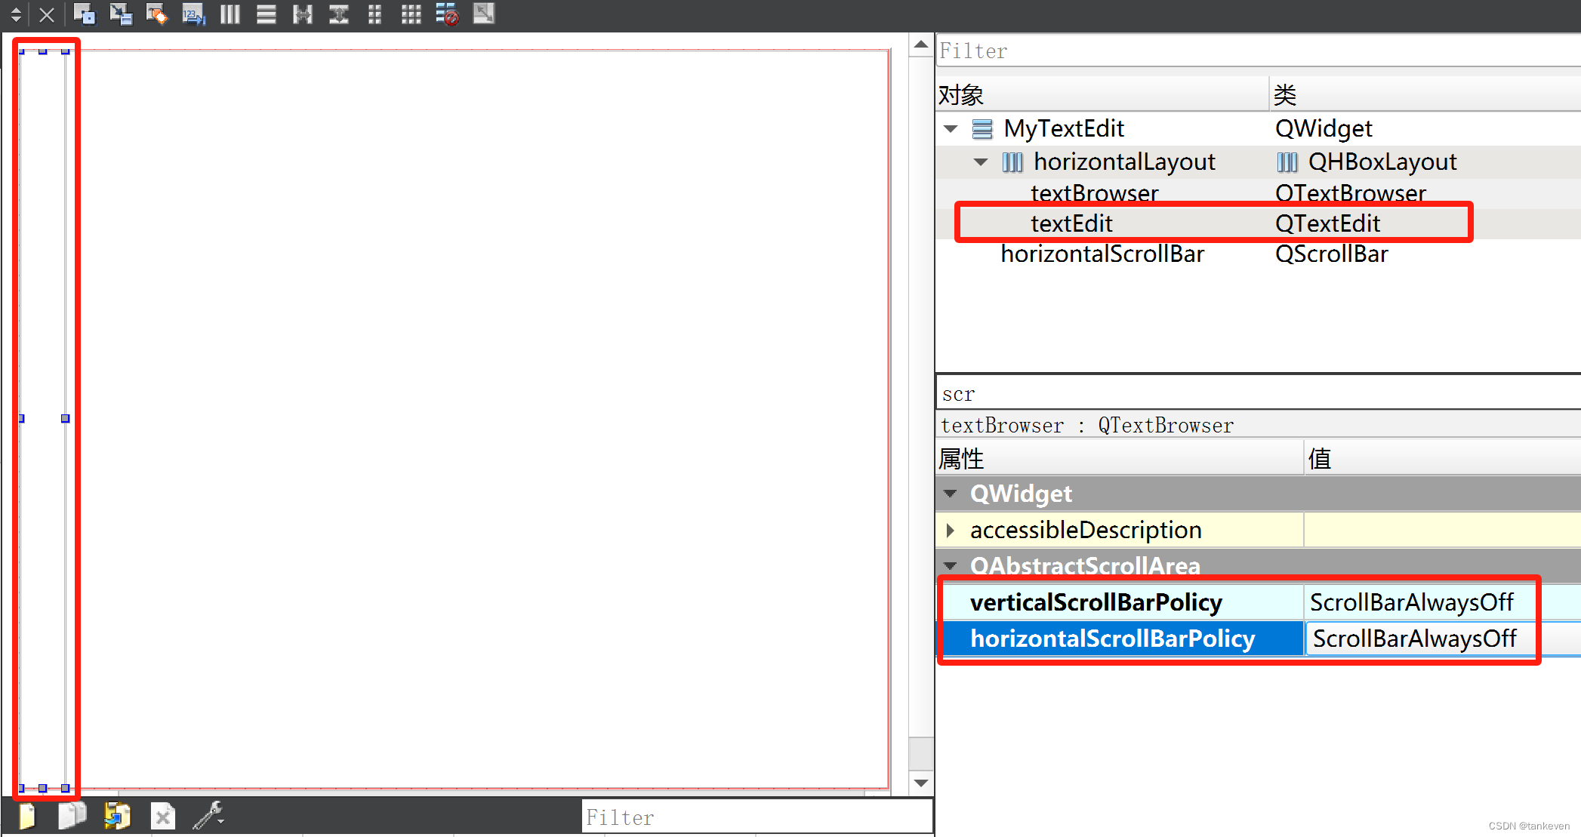The image size is (1581, 837).
Task: Click the Lay Out in Grid icon
Action: click(411, 14)
